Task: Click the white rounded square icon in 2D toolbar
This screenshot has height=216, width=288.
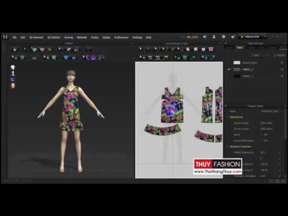Action: coord(196,49)
